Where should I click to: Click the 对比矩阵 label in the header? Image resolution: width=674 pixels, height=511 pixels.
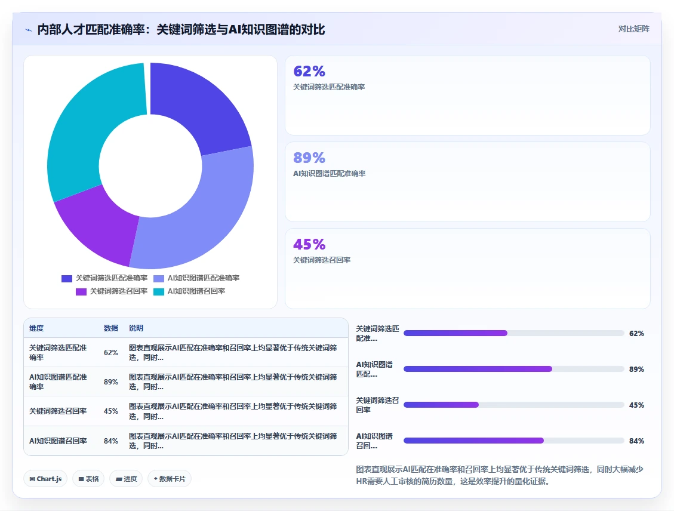(x=633, y=29)
